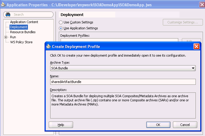Click the Deployment heading text
Viewport: 205px width, 136px height.
[72, 15]
